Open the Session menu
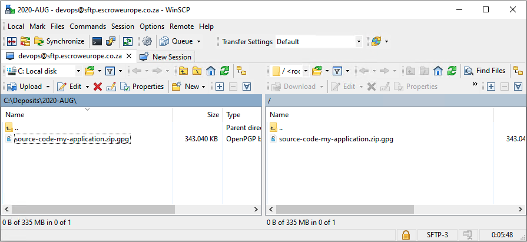Screen dimensions: 527x242 122,26
